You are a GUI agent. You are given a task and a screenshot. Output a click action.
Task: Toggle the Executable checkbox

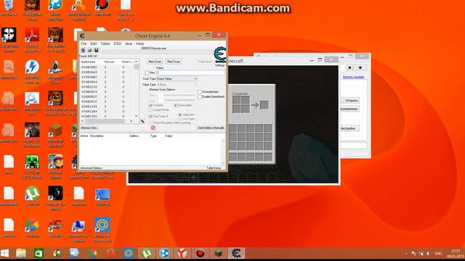(176, 105)
